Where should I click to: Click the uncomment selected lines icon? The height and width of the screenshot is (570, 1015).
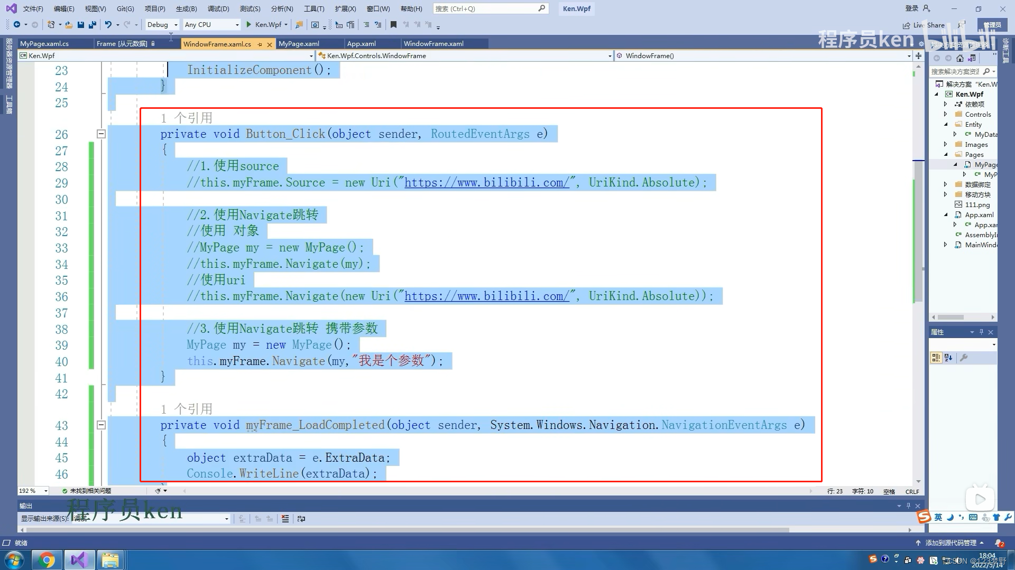coord(378,24)
